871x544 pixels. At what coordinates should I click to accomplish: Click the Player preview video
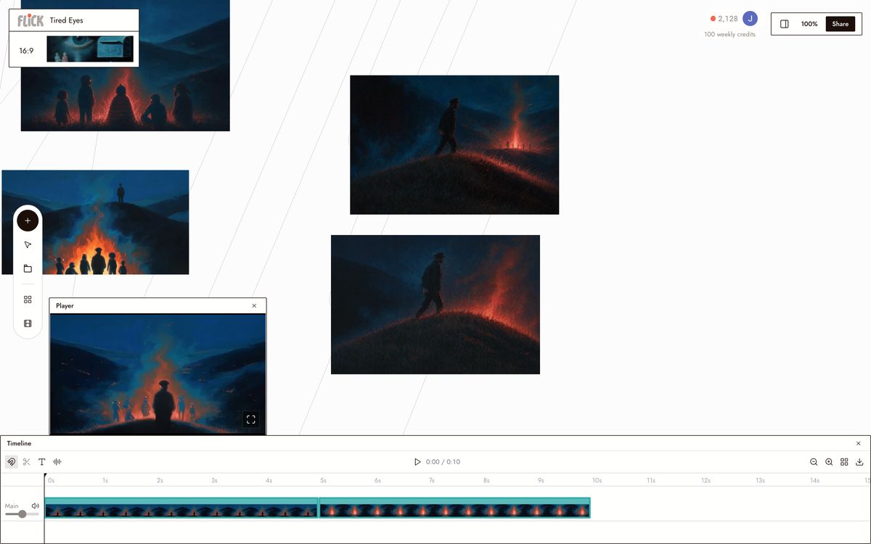[x=158, y=374]
